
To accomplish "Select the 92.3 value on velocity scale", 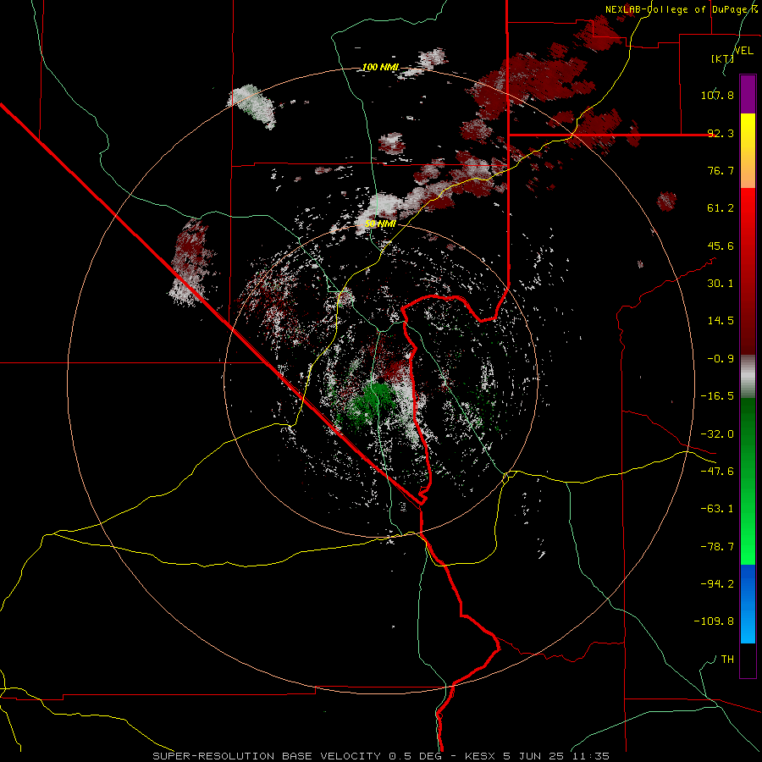I will pyautogui.click(x=721, y=133).
